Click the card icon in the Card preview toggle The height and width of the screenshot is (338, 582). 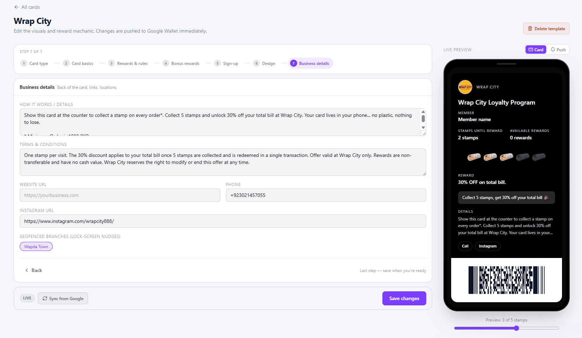point(531,50)
